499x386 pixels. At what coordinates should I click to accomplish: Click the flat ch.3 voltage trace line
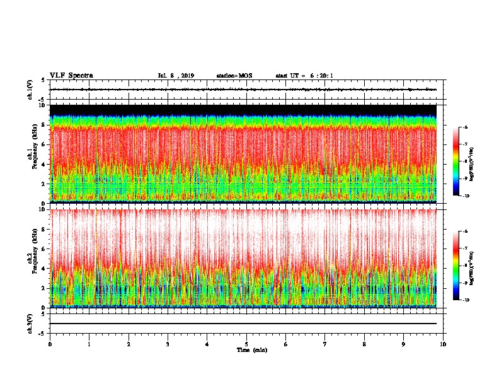click(243, 324)
